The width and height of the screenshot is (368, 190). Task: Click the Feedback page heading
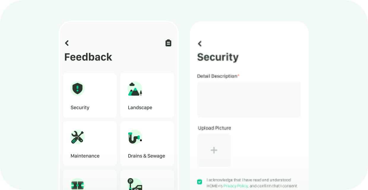(88, 57)
